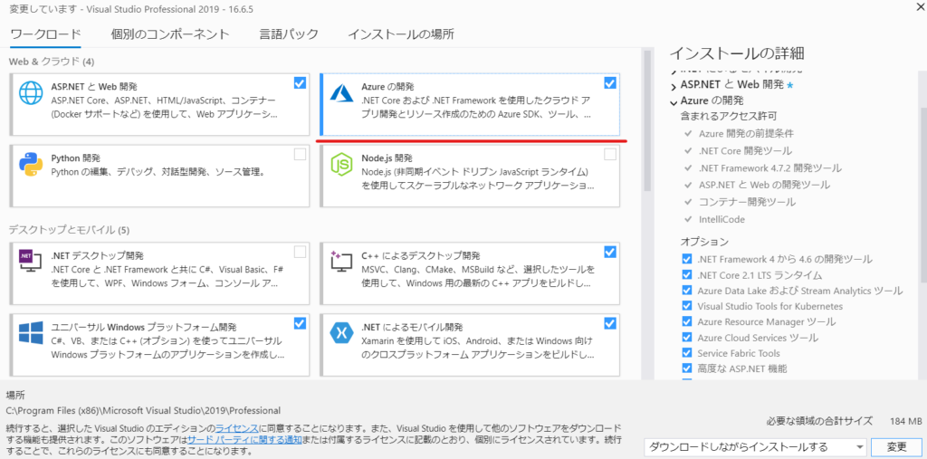Switch to the 言語パック tab

pos(289,33)
